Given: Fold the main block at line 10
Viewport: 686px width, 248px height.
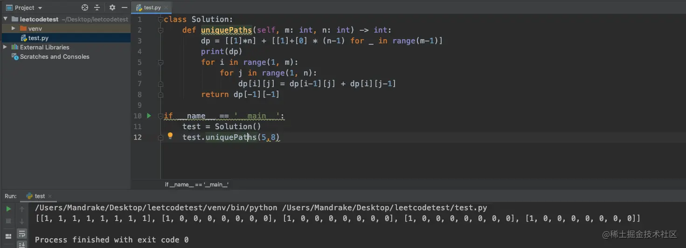Looking at the screenshot, I should pyautogui.click(x=160, y=116).
